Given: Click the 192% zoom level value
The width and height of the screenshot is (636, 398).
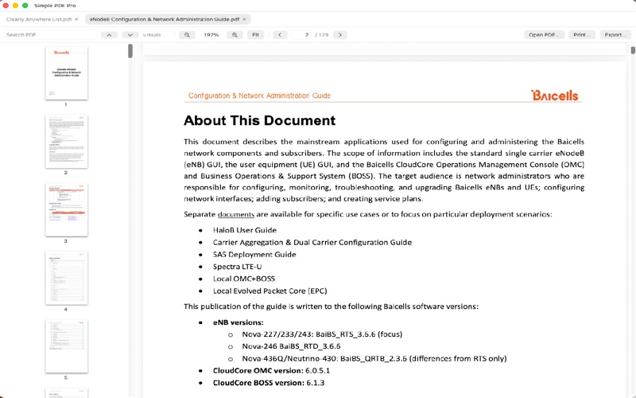Looking at the screenshot, I should [x=211, y=35].
